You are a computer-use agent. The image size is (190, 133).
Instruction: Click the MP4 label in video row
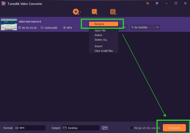tap(69, 28)
